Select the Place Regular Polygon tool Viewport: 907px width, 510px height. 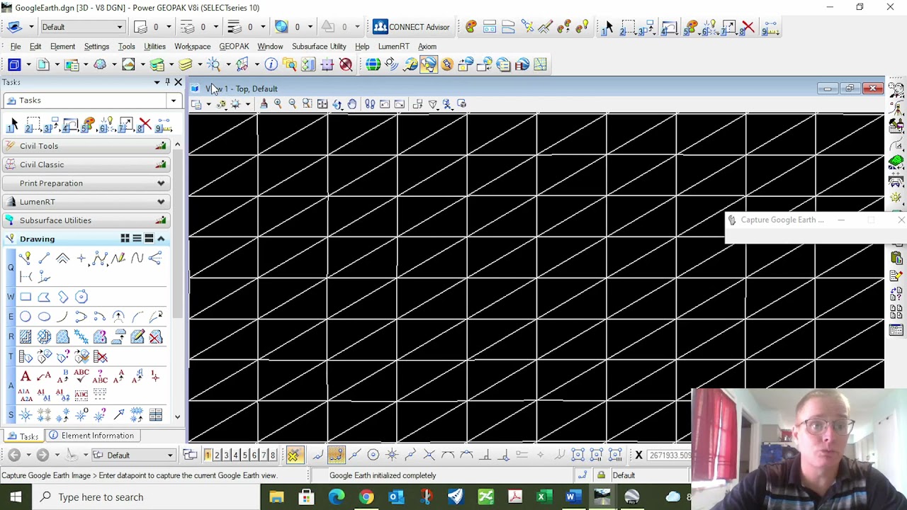click(x=81, y=297)
